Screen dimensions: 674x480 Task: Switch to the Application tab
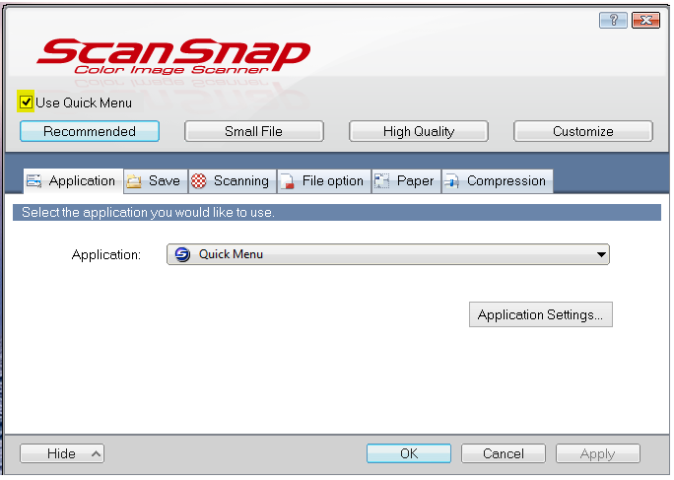coord(73,181)
